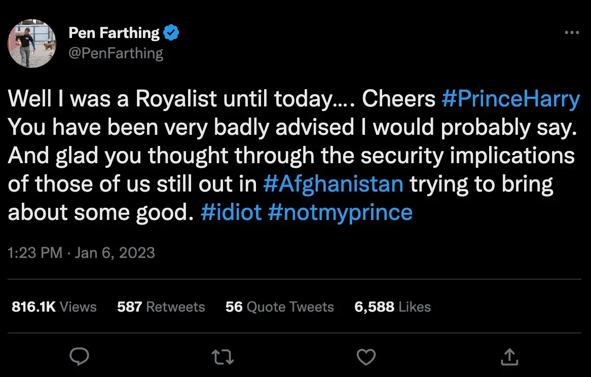Click the heart icon to unlike later
Image resolution: width=591 pixels, height=377 pixels.
(x=366, y=357)
